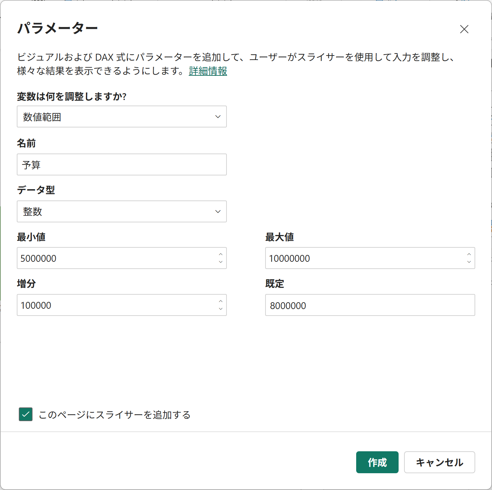
Task: Decrease 増分 with the down arrow
Action: 221,309
